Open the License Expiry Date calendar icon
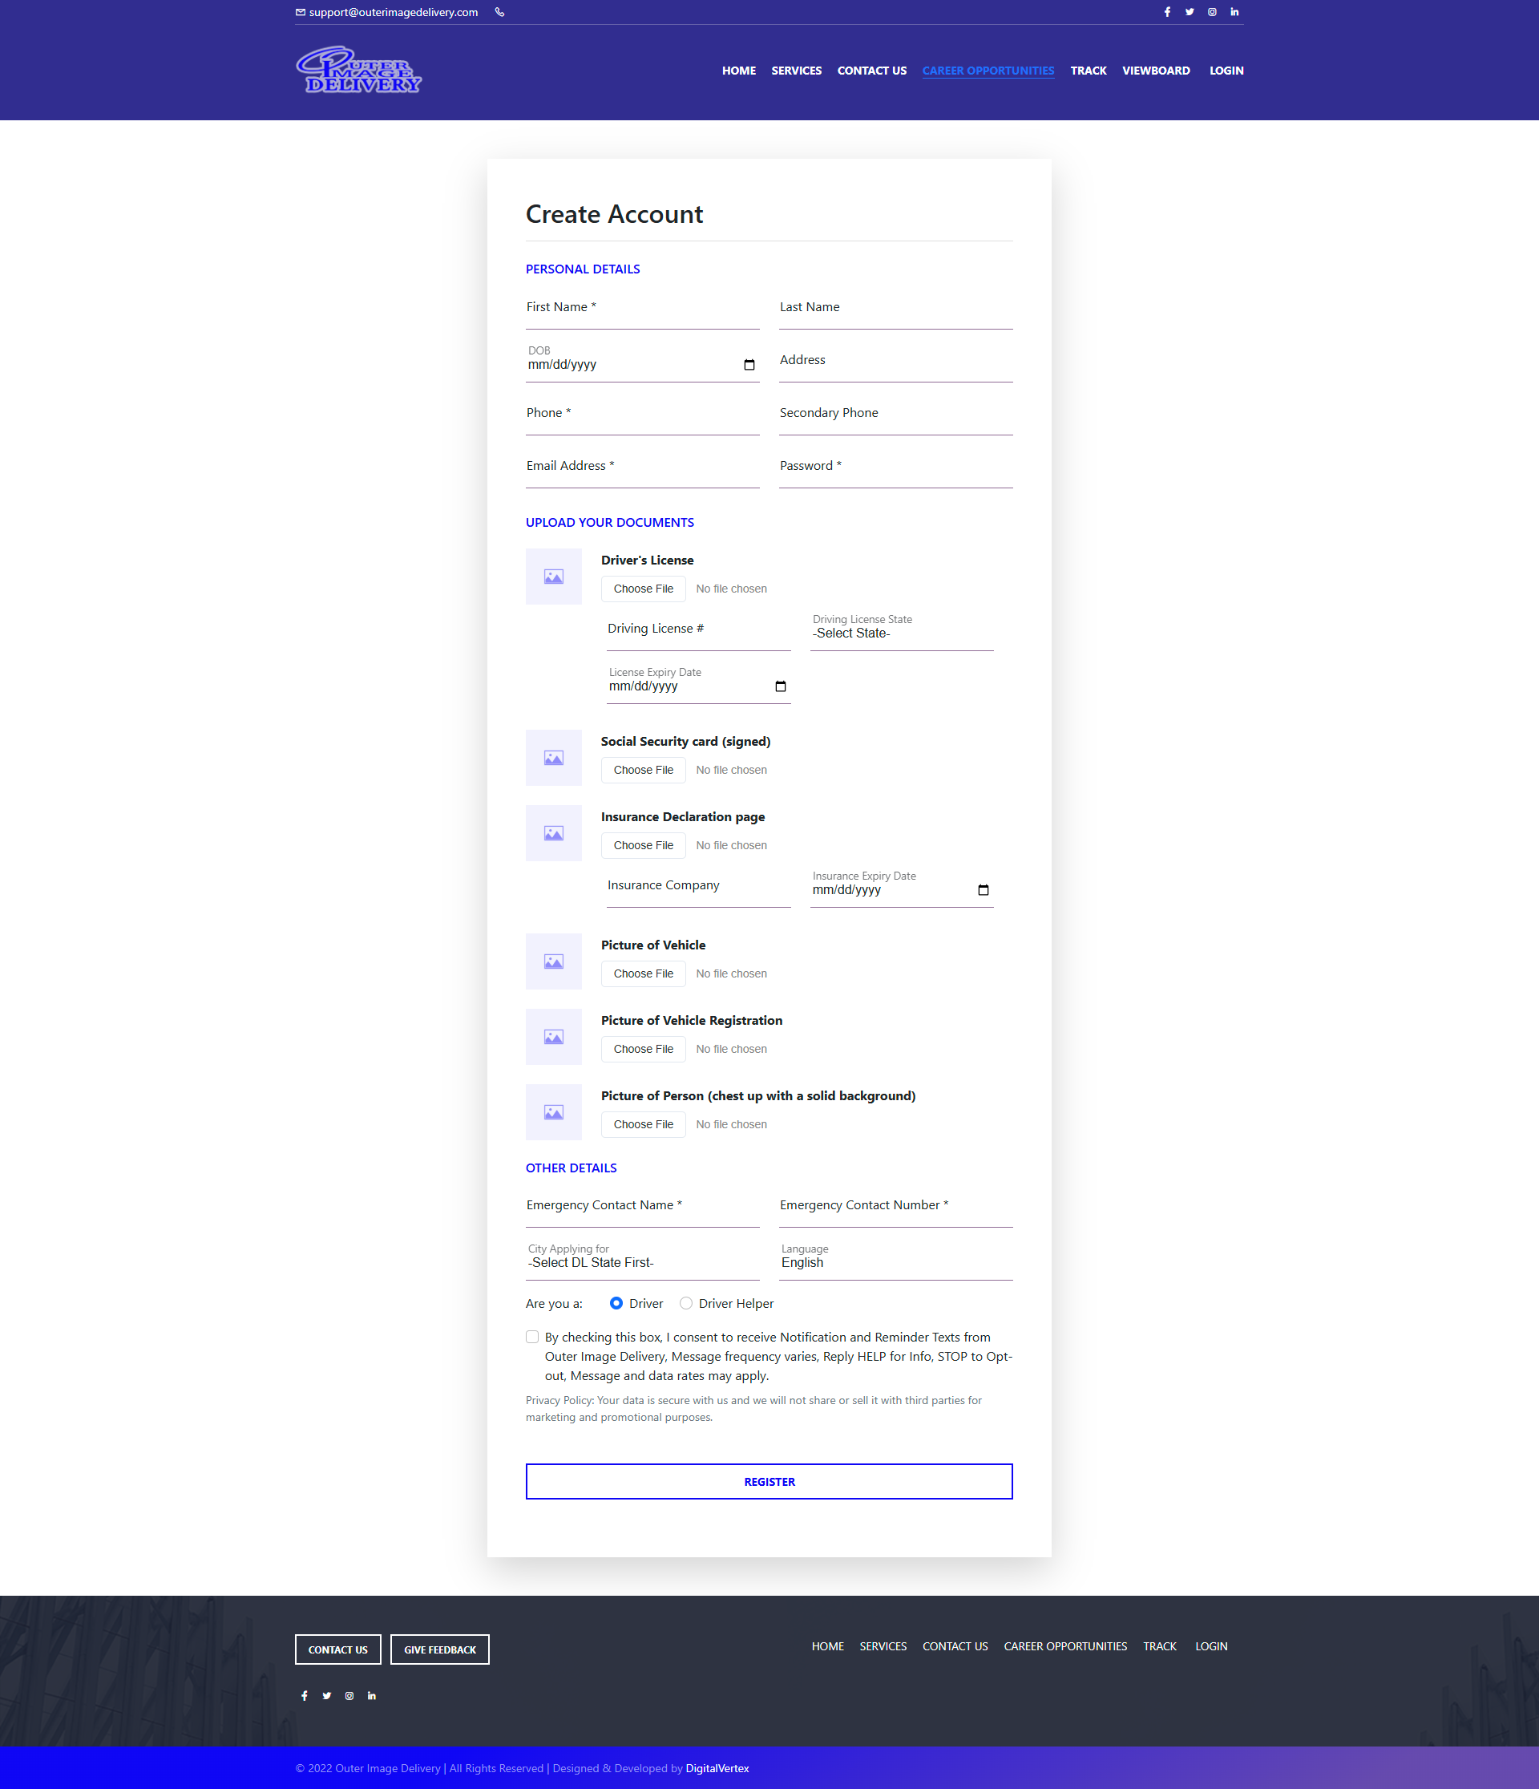 coord(779,686)
